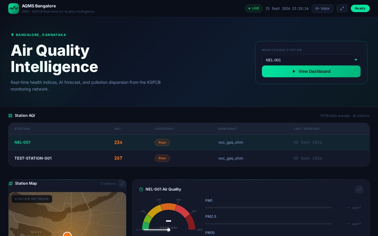Viewport: 378px width, 236px height.
Task: Select the TEST-STATION-001 row
Action: [189, 158]
